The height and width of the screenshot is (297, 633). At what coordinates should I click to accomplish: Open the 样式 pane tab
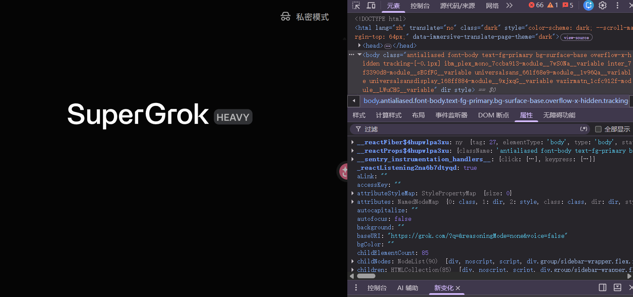point(359,115)
